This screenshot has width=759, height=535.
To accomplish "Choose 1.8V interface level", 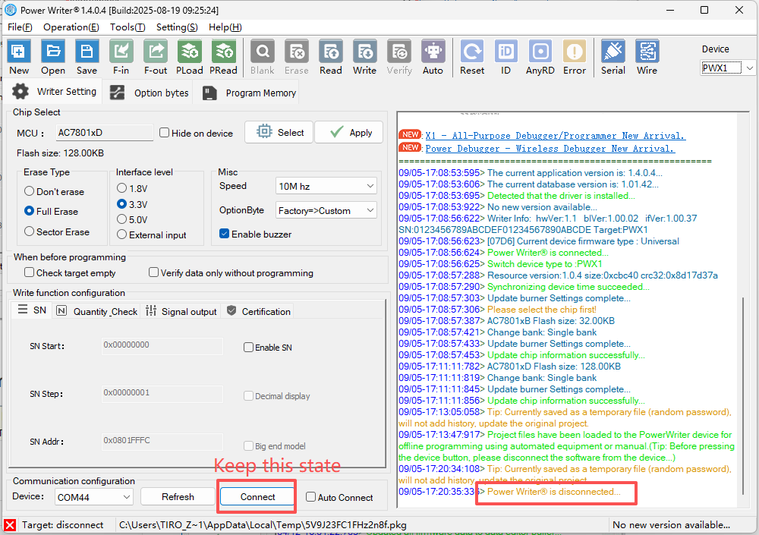I will [x=122, y=188].
